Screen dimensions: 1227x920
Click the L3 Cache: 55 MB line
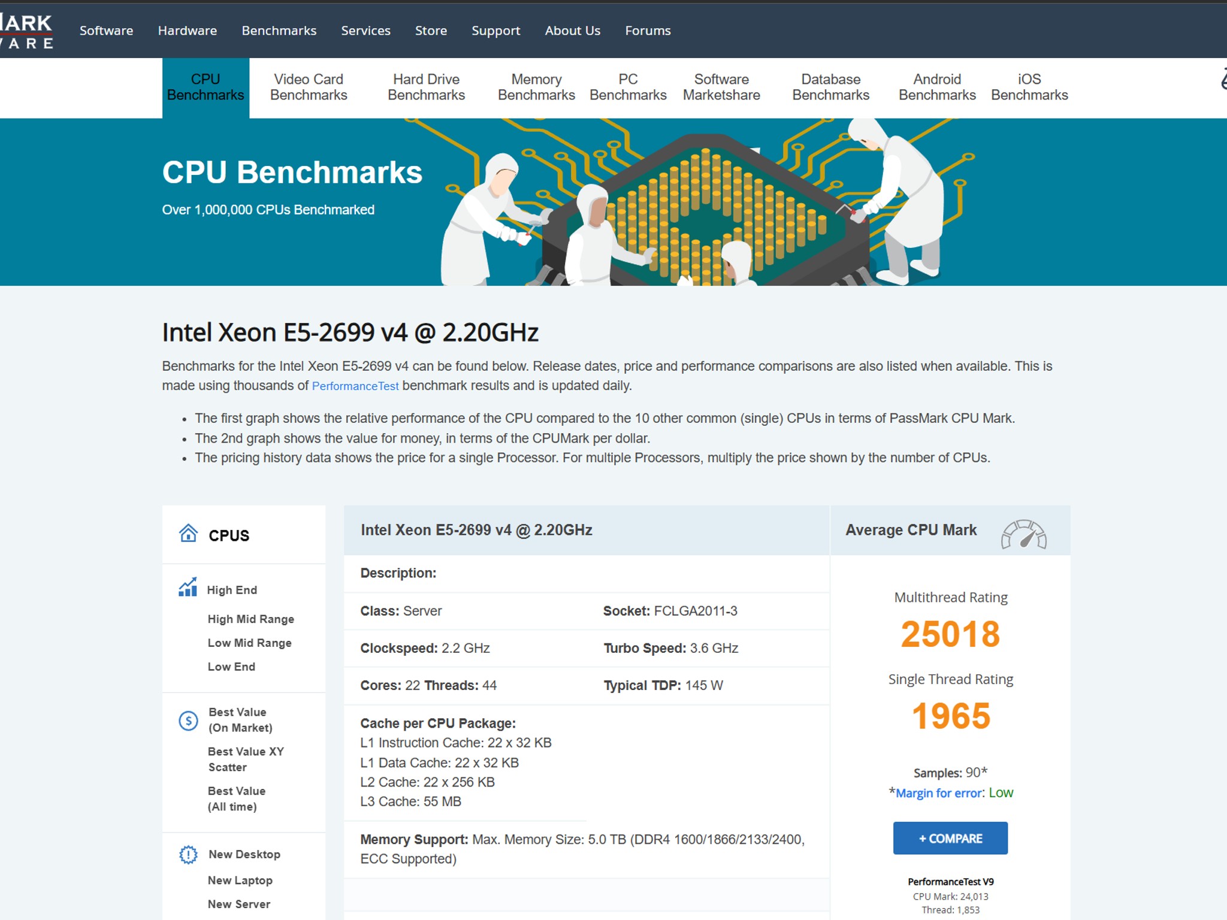[410, 801]
